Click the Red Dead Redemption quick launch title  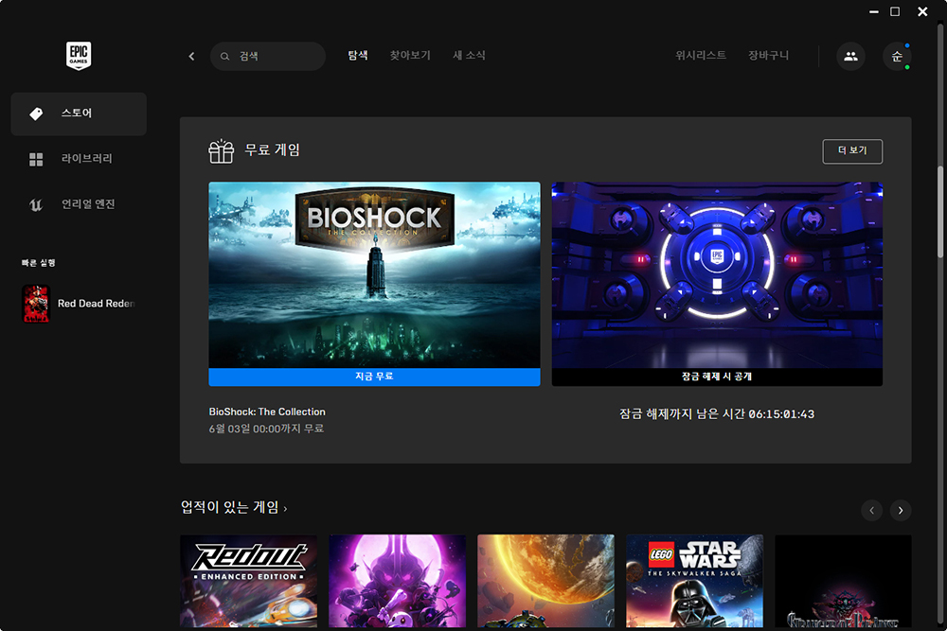tap(96, 304)
